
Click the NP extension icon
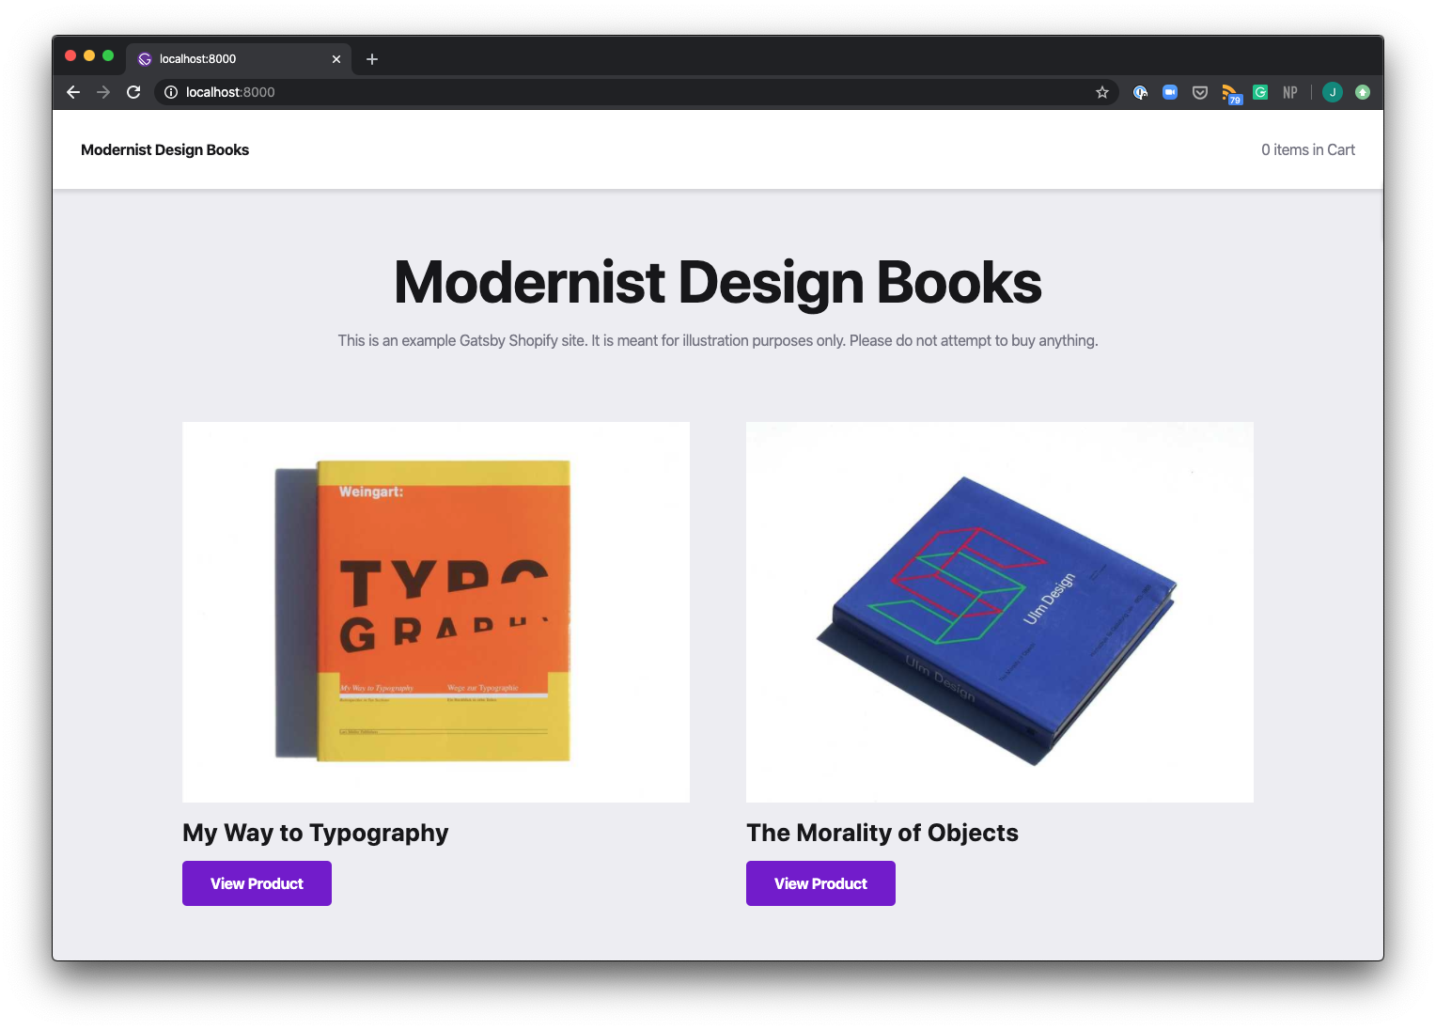pos(1290,92)
